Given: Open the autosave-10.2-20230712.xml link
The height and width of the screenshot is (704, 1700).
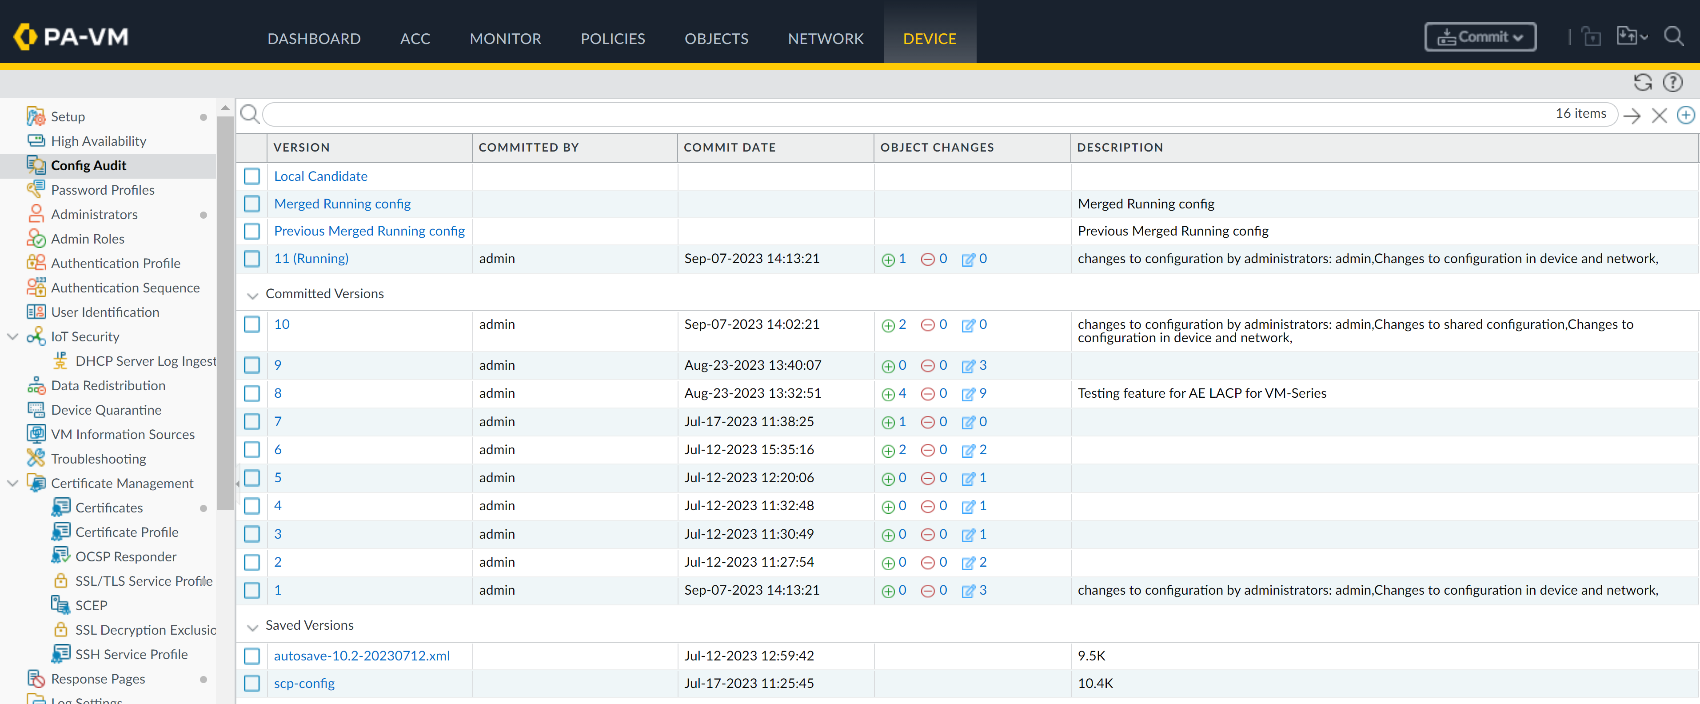Looking at the screenshot, I should (361, 656).
